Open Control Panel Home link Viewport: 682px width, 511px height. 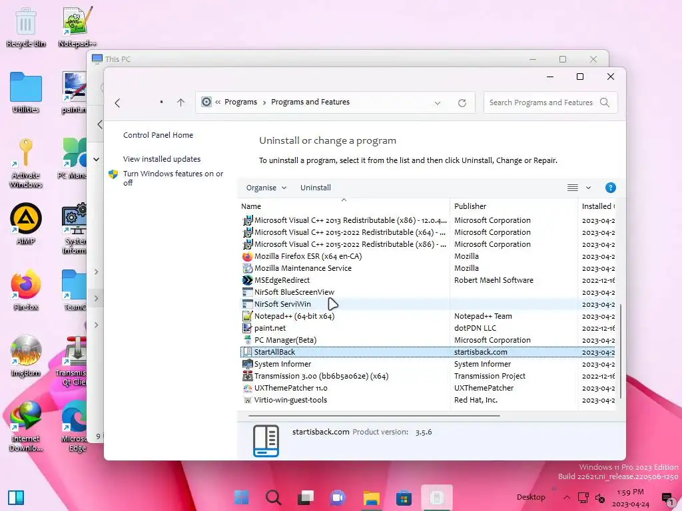click(158, 135)
